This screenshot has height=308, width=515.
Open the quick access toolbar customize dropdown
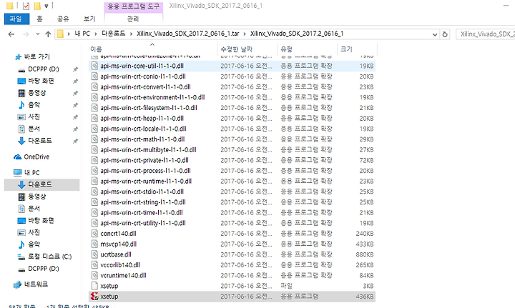[x=46, y=6]
